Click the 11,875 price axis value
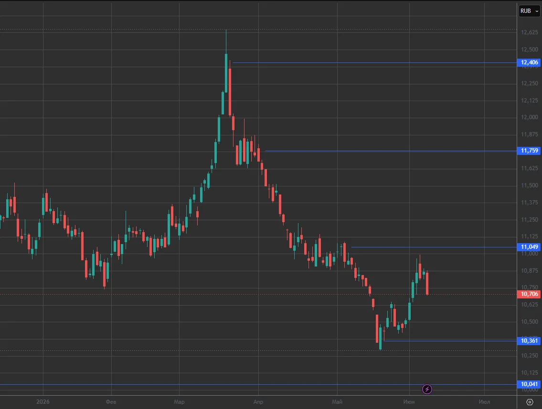 530,134
